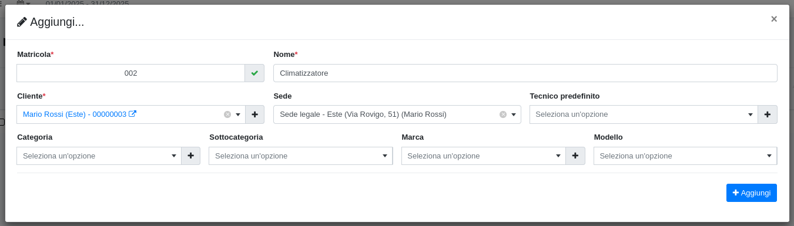The width and height of the screenshot is (794, 226).
Task: Expand the Sede dropdown
Action: pos(514,114)
